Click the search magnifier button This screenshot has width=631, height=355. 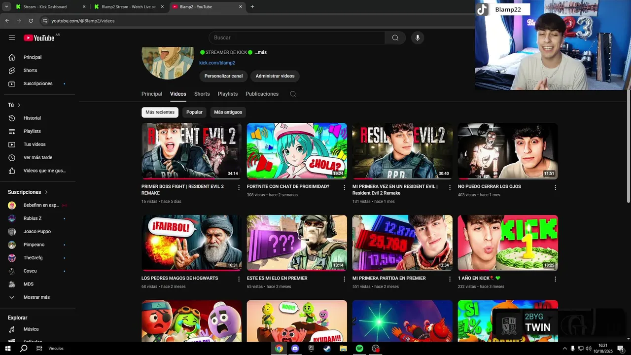coord(395,38)
